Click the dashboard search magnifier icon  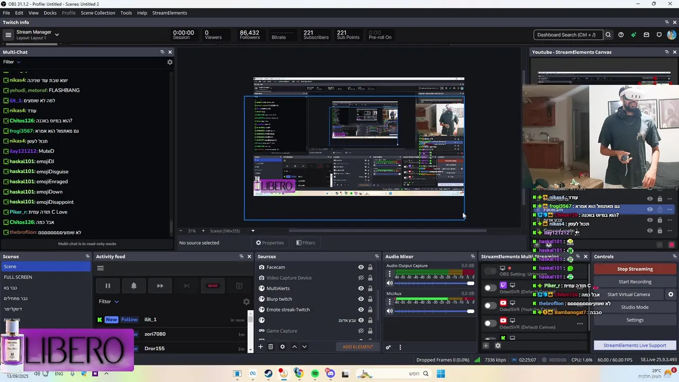(608, 35)
